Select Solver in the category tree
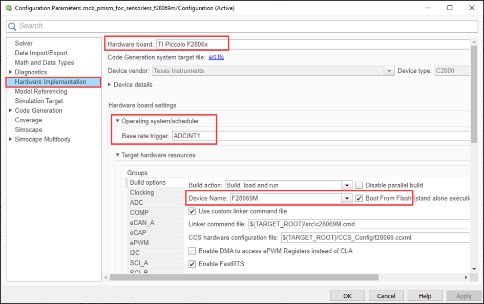484x304 pixels. (24, 44)
